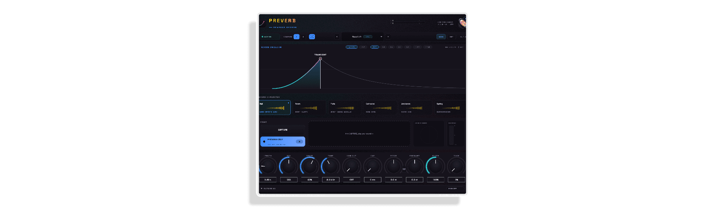Image resolution: width=725 pixels, height=208 pixels.
Task: Choose the Room reverb character
Action: [309, 108]
